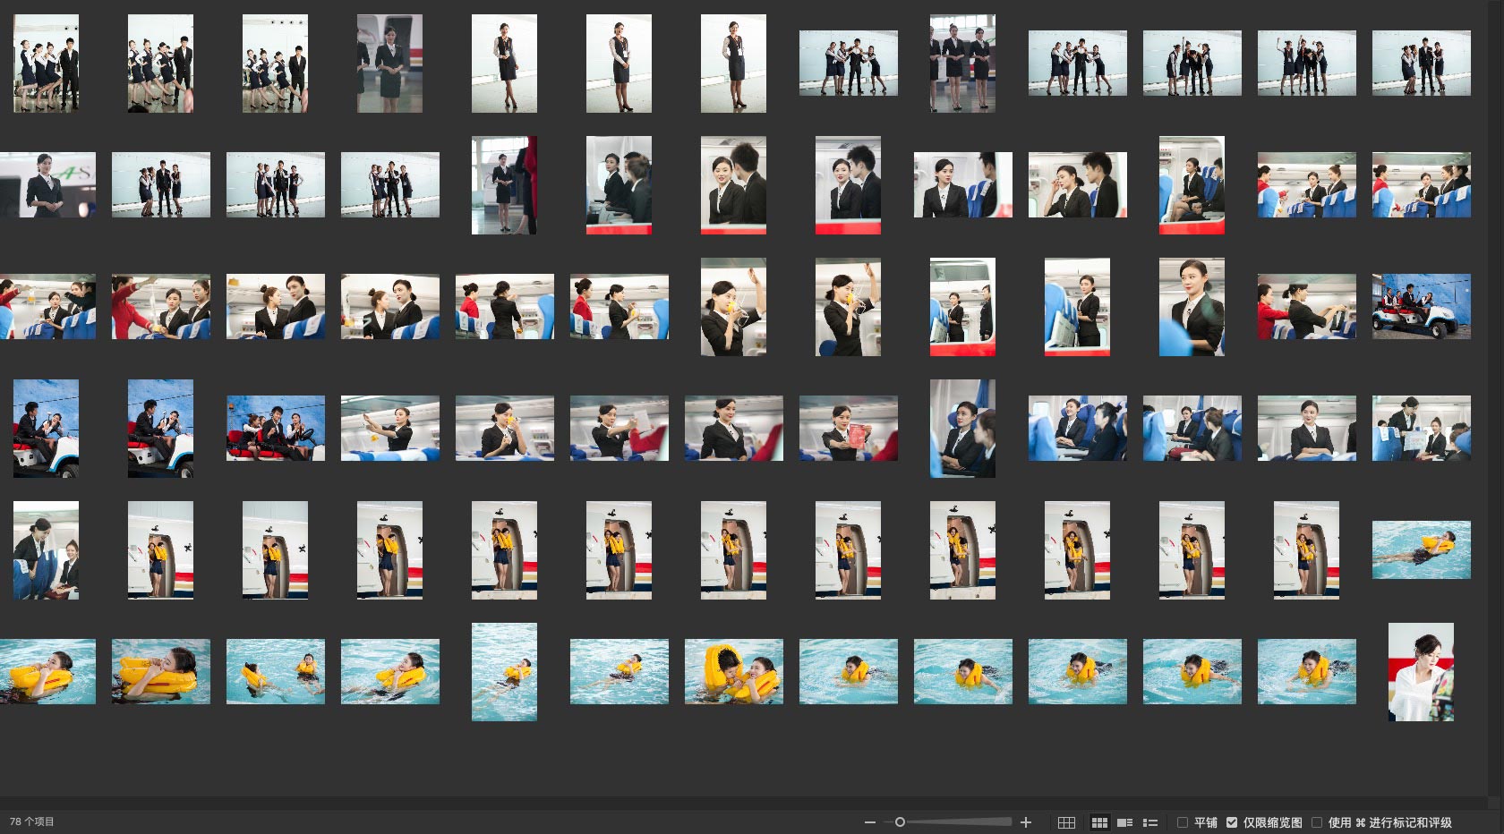Enable the 平铺 checkbox

pos(1183,822)
